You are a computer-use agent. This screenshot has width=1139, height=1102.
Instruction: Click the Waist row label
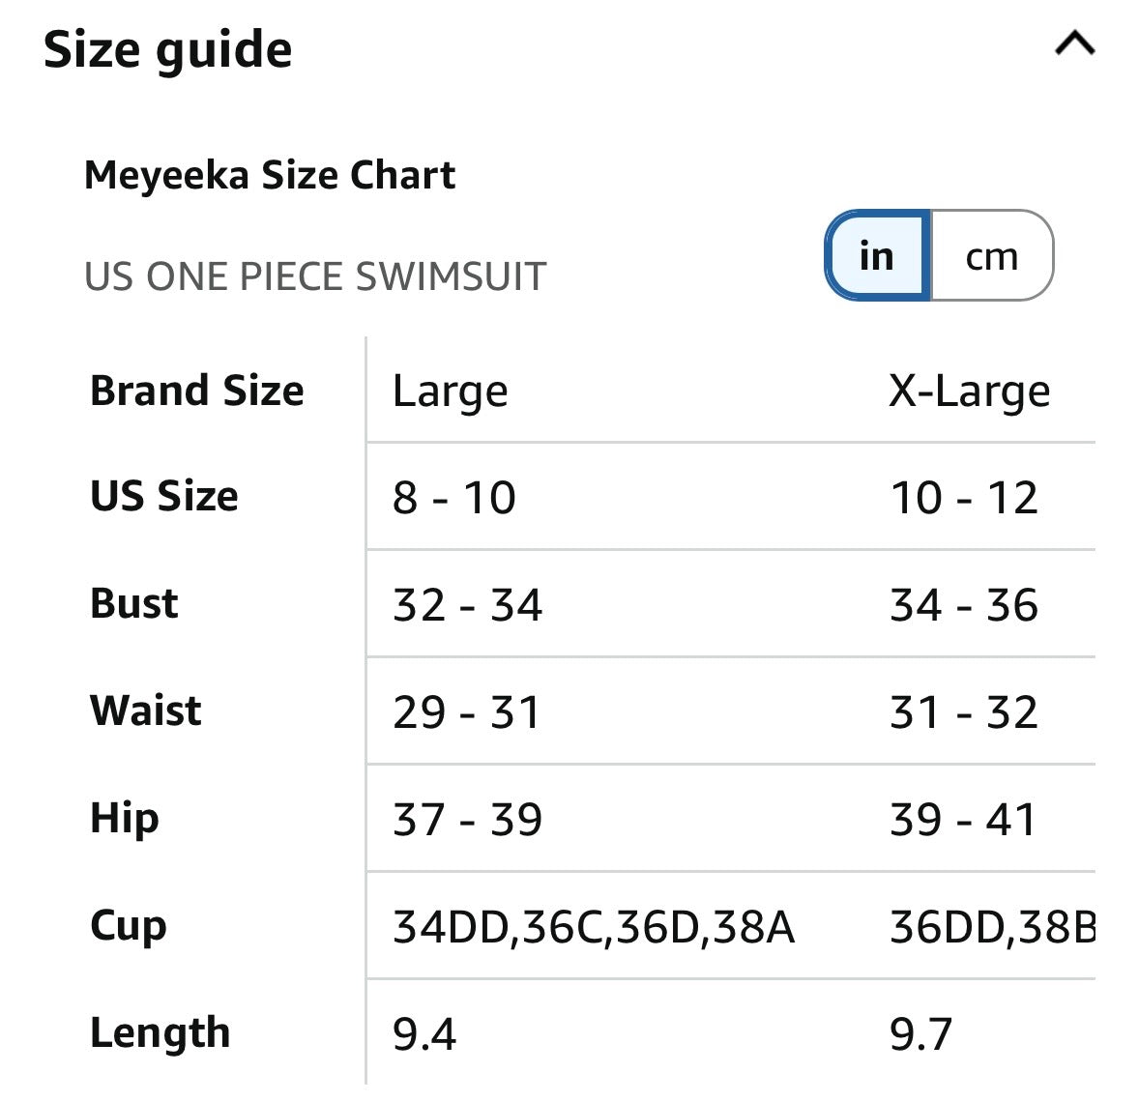coord(146,710)
